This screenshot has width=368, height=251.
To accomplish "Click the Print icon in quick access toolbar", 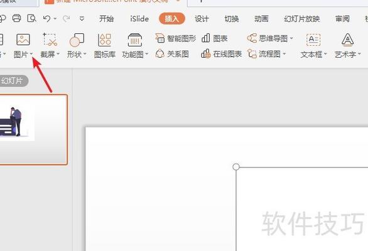I will coord(16,18).
